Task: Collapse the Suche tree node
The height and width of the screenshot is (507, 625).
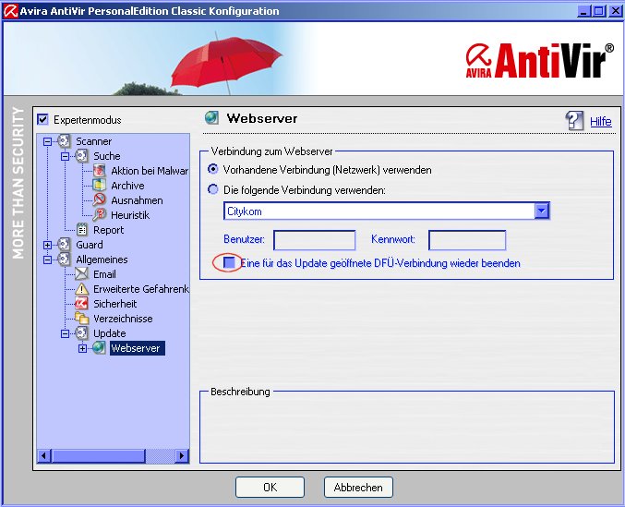Action: 65,156
